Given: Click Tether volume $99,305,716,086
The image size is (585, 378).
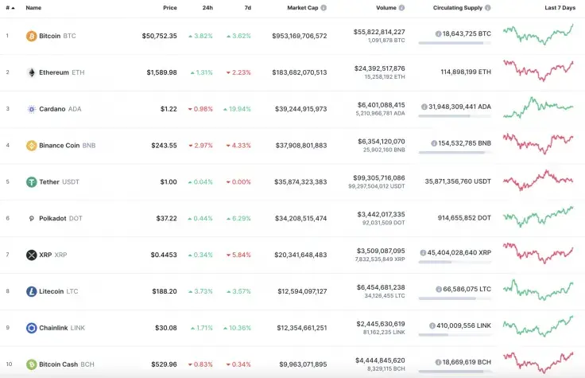Looking at the screenshot, I should [x=379, y=178].
